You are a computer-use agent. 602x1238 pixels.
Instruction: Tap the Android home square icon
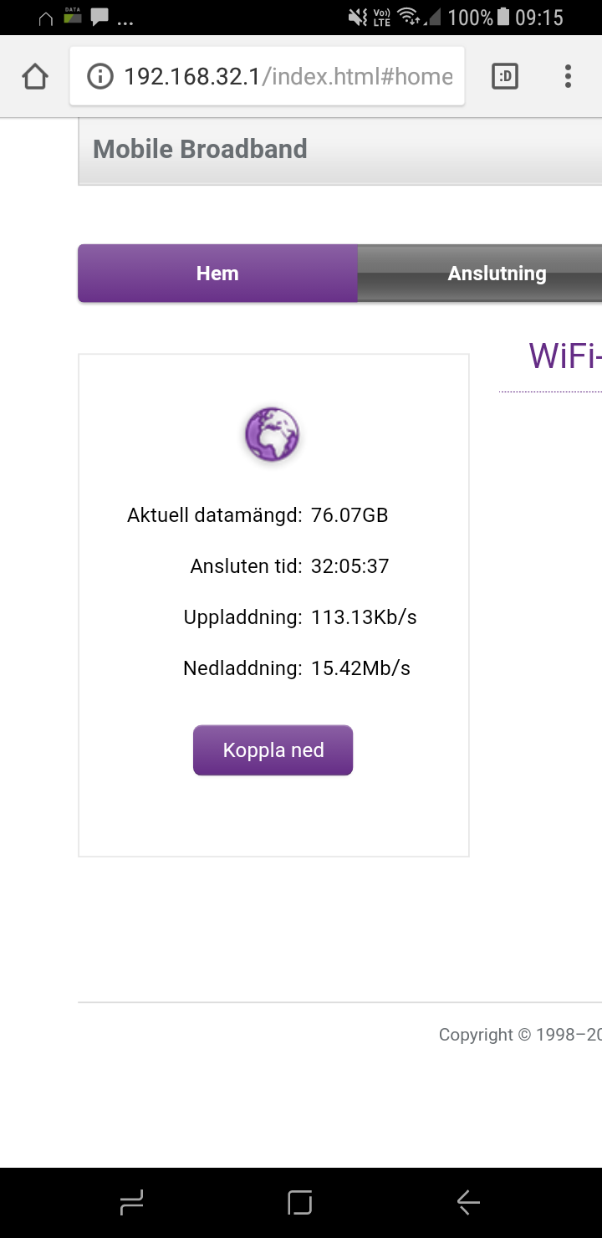click(x=300, y=1203)
